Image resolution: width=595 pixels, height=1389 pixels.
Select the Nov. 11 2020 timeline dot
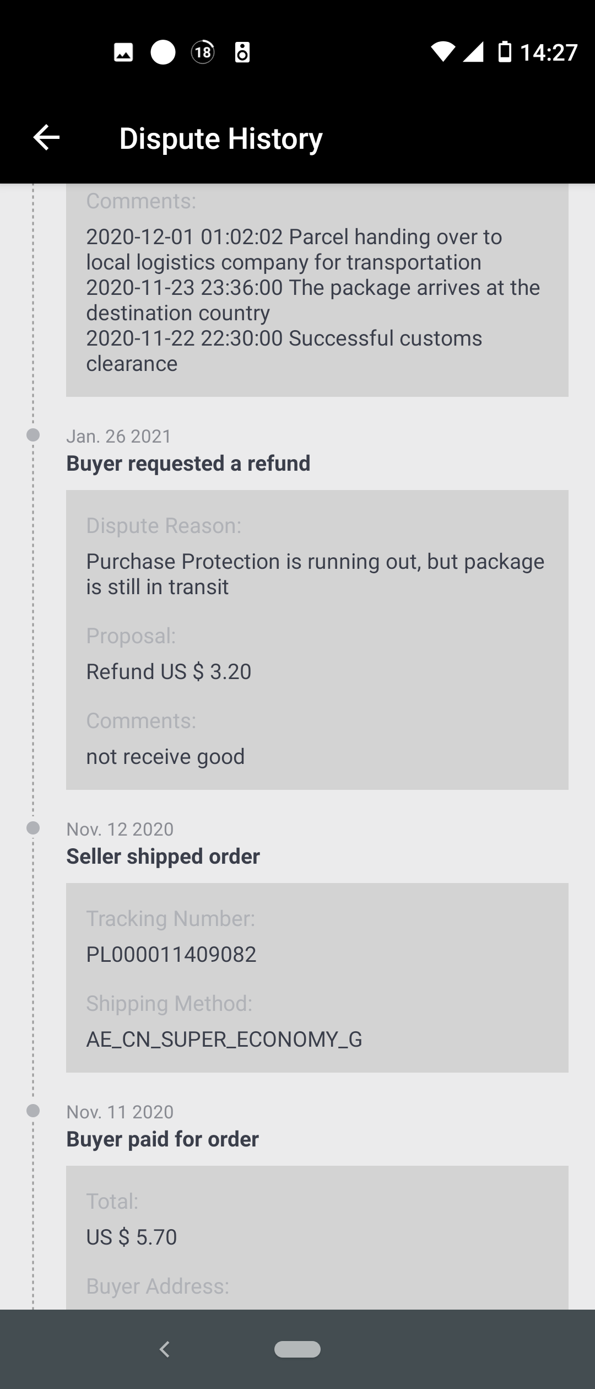[x=33, y=1111]
